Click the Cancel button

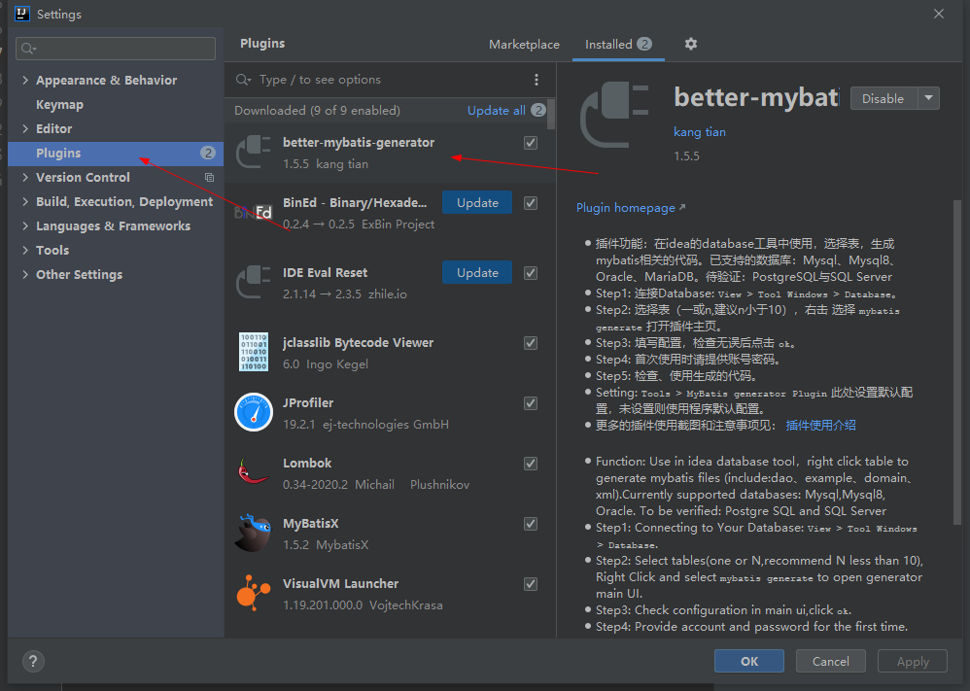click(830, 661)
